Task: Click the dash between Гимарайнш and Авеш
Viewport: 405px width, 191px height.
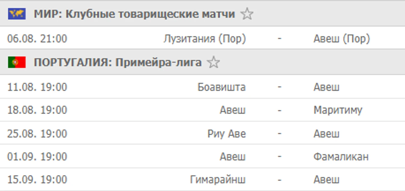Action: point(279,179)
